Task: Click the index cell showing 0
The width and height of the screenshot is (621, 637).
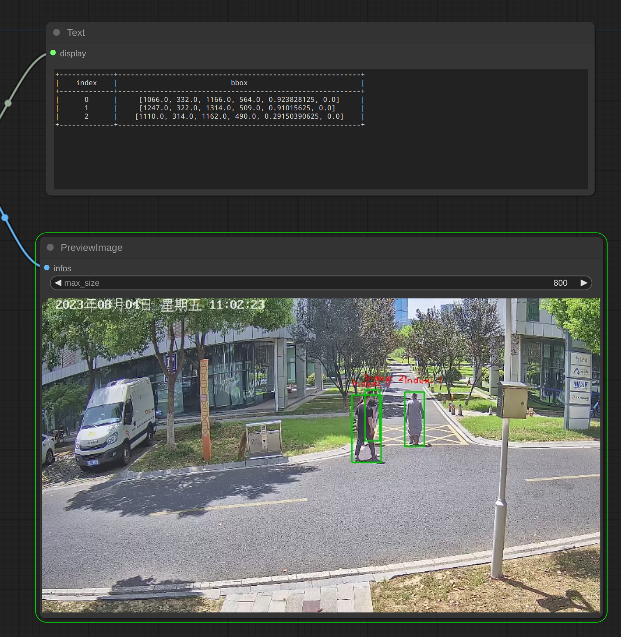Action: (x=87, y=100)
